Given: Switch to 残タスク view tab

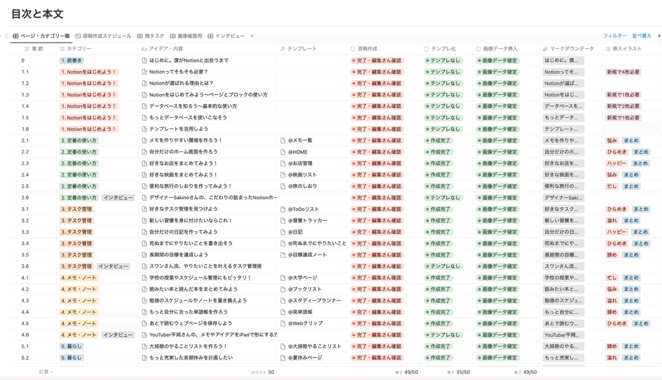Looking at the screenshot, I should point(150,36).
